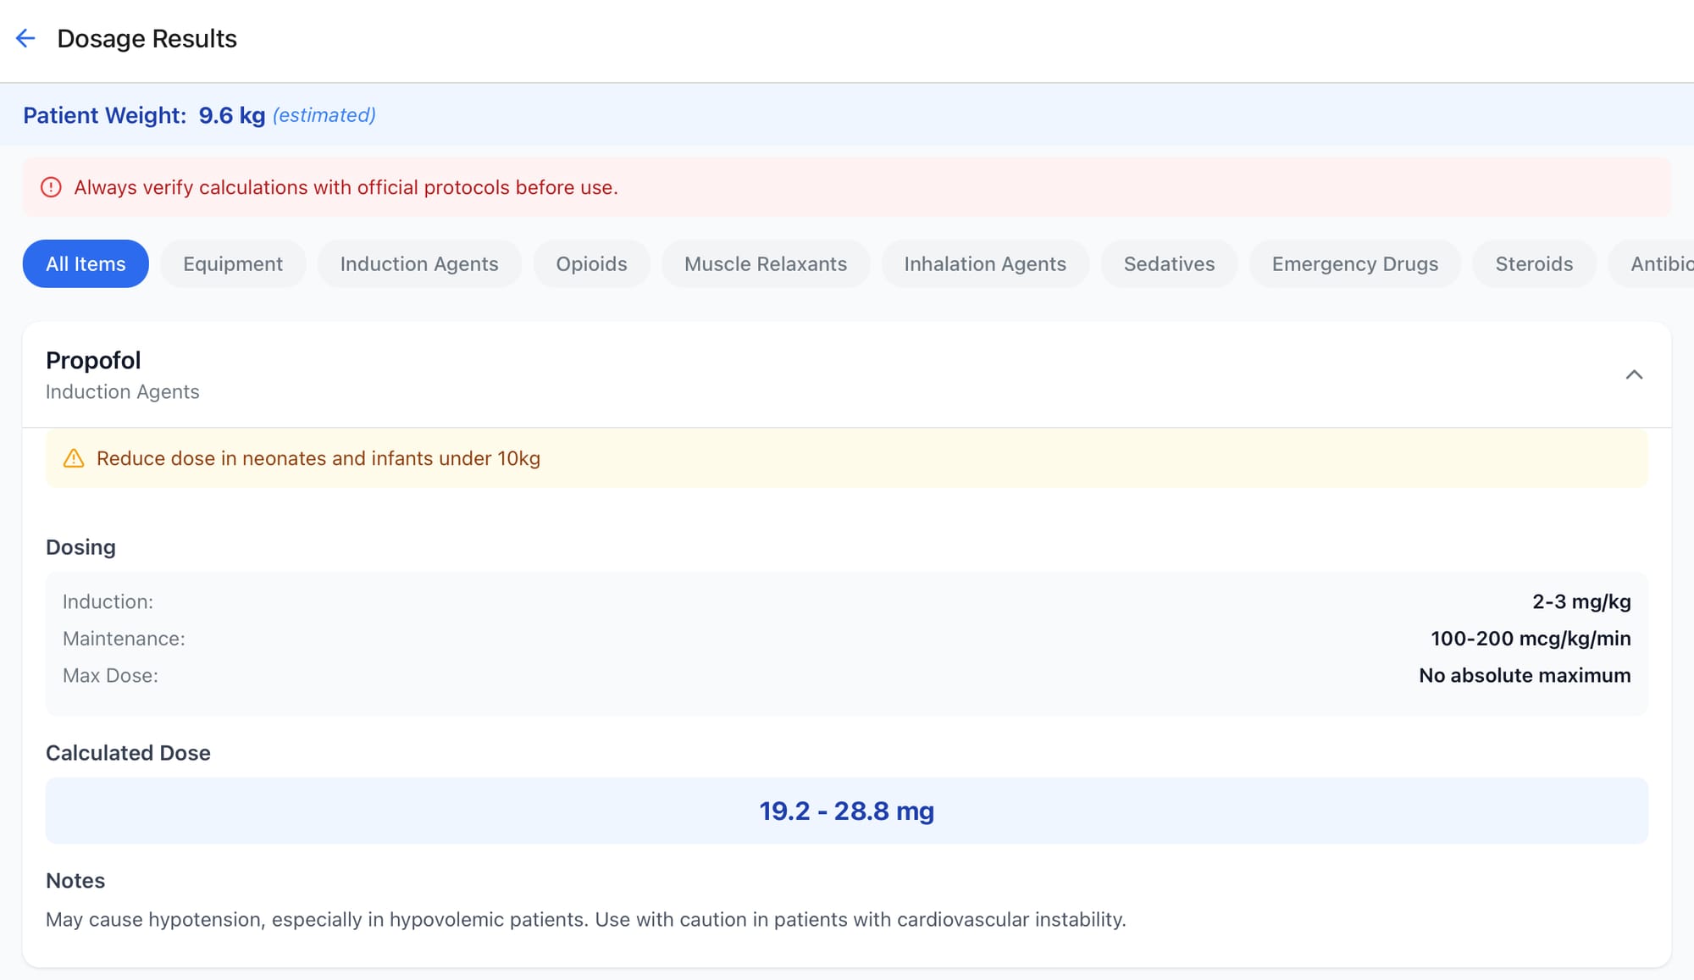Filter by Equipment category
Image resolution: width=1694 pixels, height=980 pixels.
233,264
